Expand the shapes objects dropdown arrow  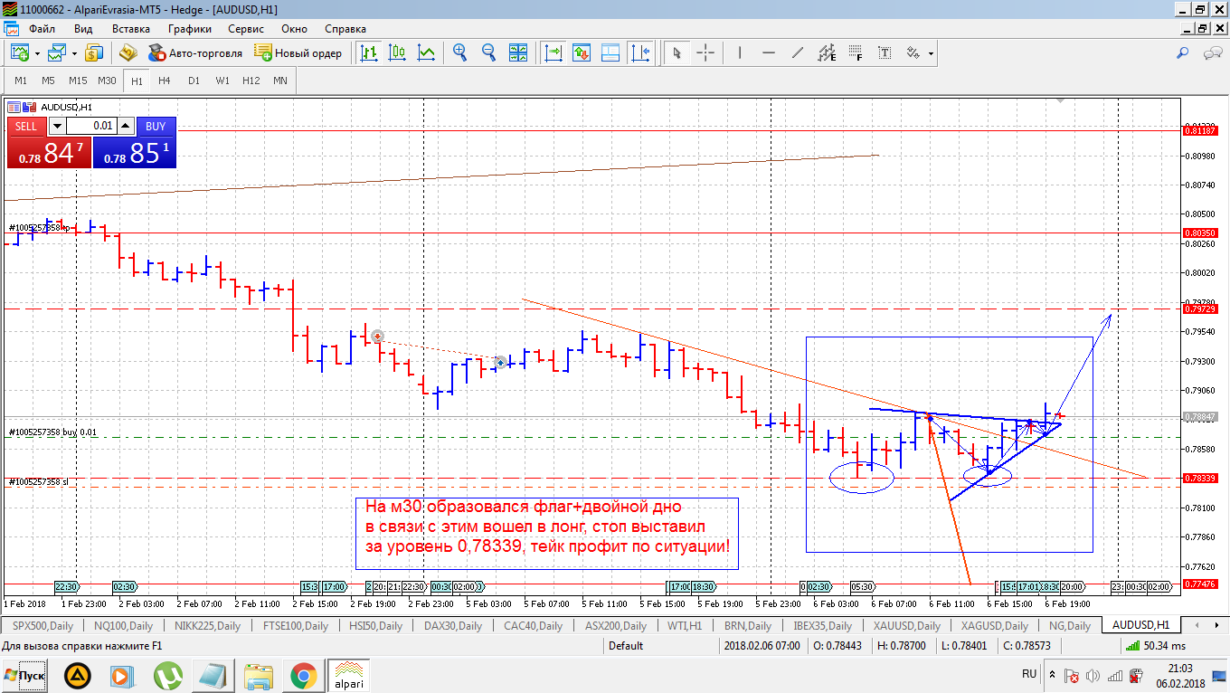click(x=931, y=53)
